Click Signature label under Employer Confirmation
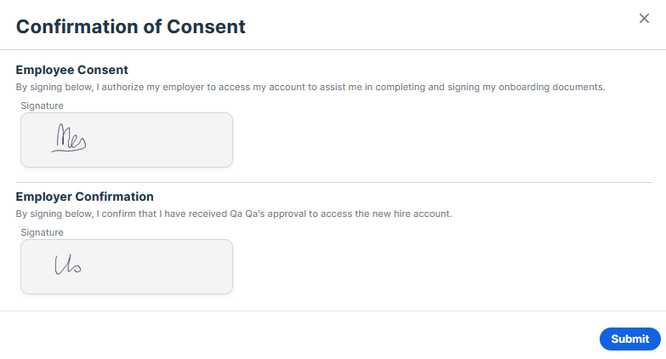This screenshot has height=359, width=666. click(42, 232)
